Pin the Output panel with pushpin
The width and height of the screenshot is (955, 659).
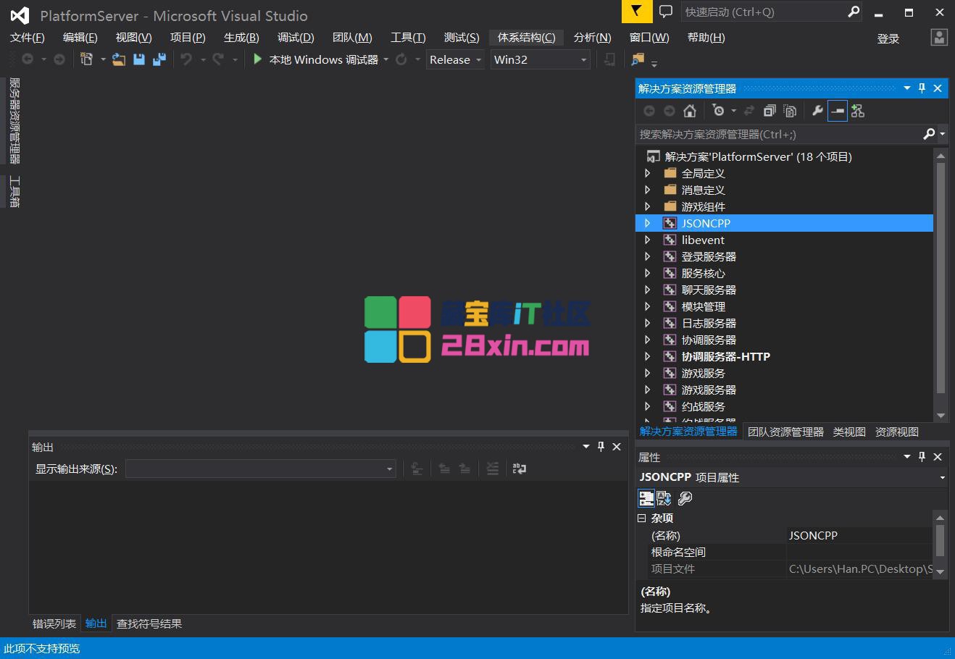point(601,447)
